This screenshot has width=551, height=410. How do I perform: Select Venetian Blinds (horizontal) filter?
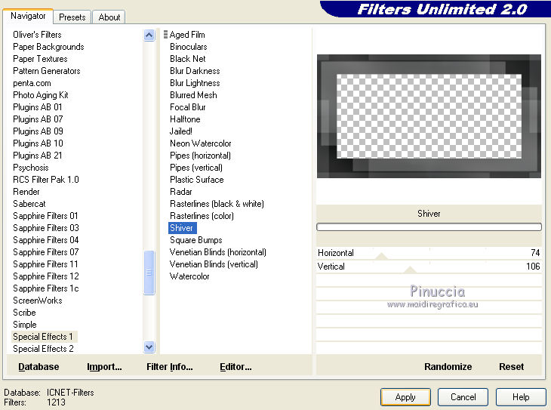218,252
